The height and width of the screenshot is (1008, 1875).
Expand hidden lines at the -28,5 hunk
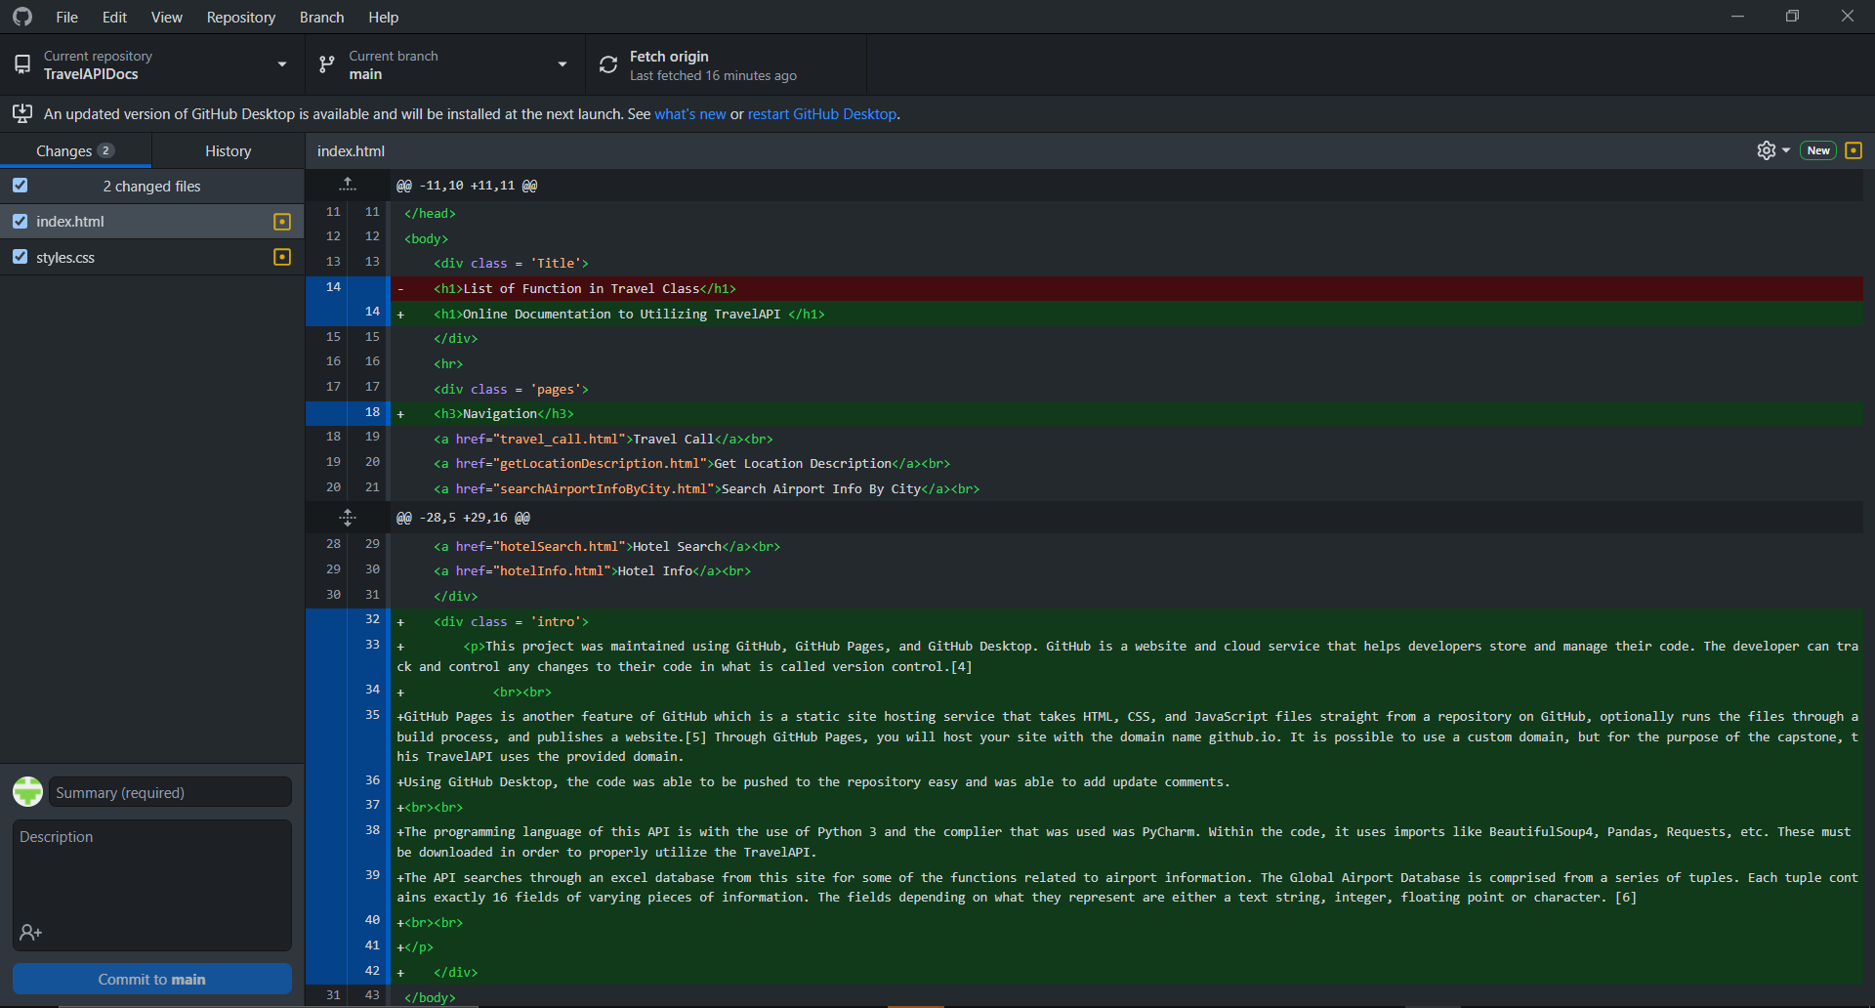(348, 518)
